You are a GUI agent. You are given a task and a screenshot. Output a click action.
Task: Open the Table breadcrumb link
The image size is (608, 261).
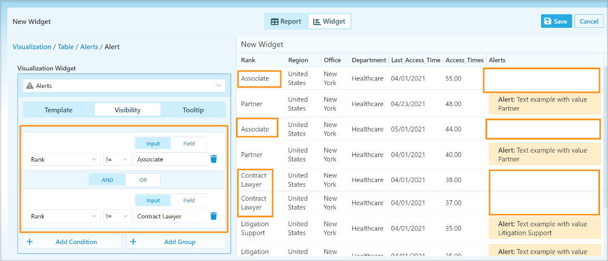66,47
